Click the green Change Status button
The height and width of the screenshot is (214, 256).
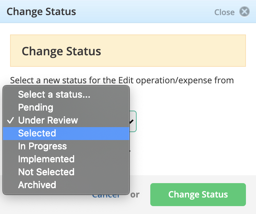tap(198, 195)
